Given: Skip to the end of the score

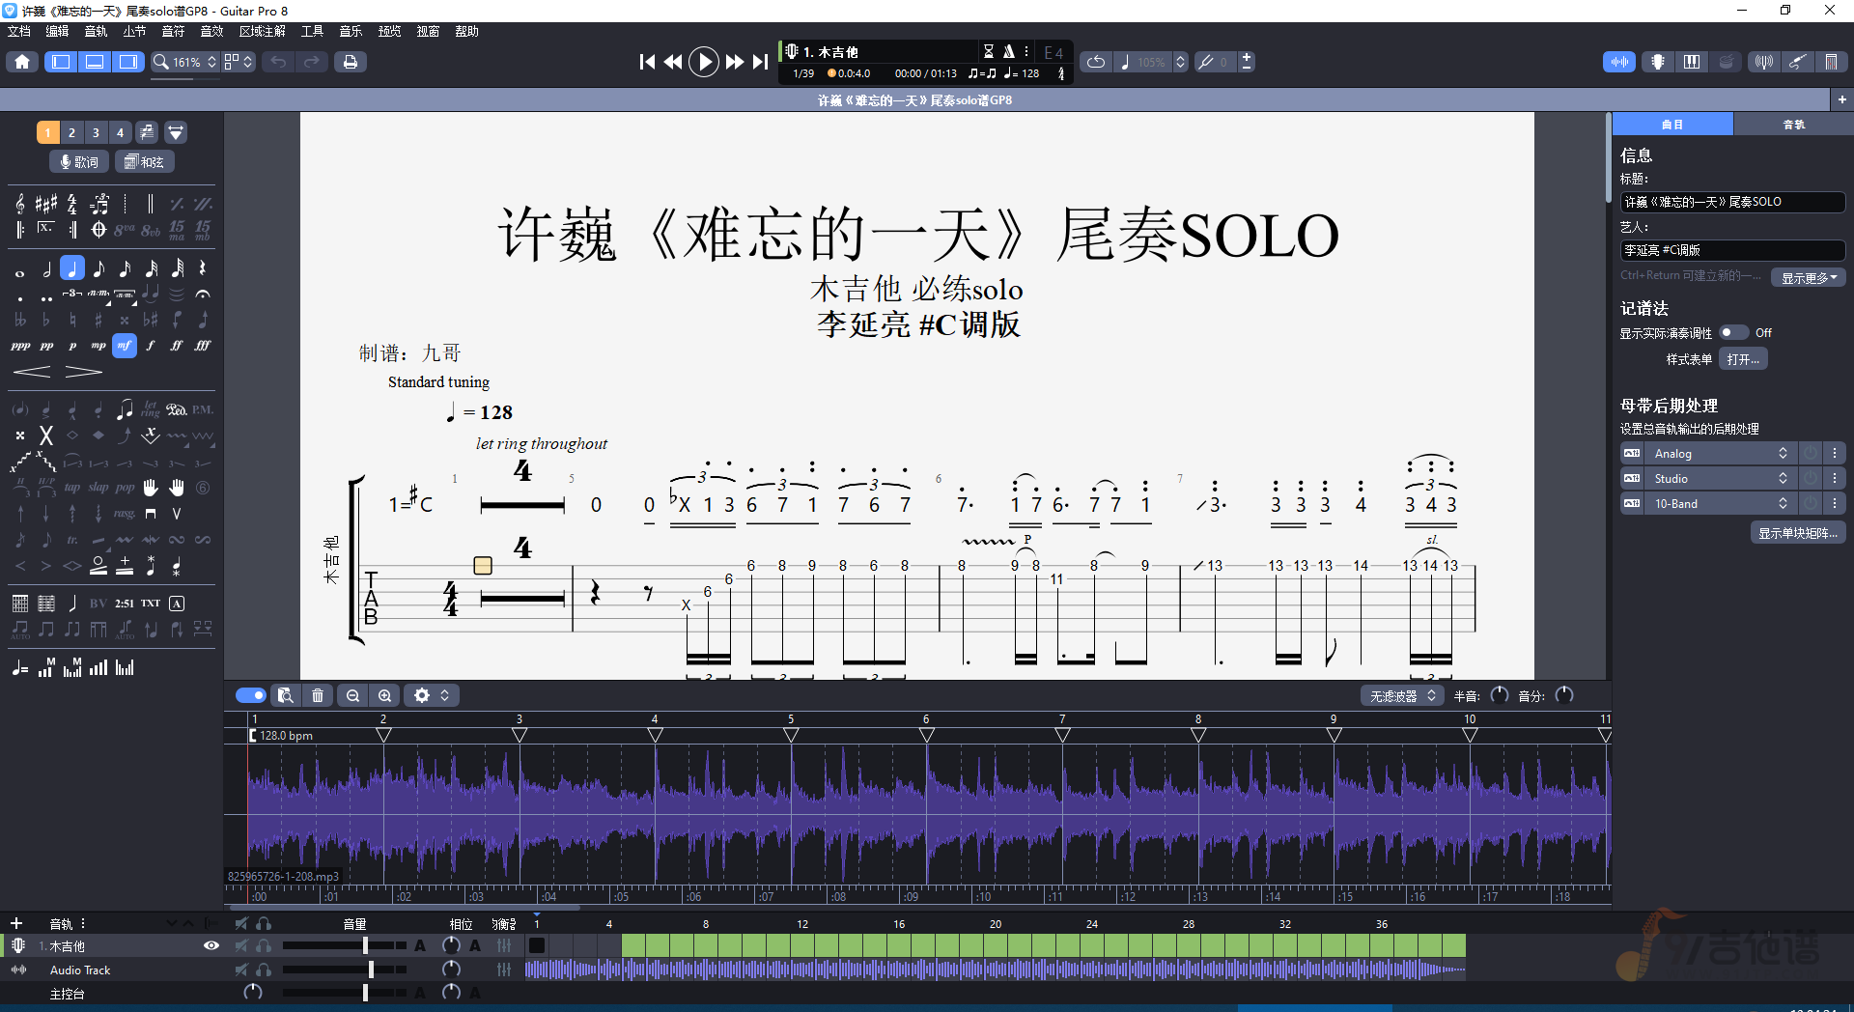Looking at the screenshot, I should pyautogui.click(x=761, y=62).
